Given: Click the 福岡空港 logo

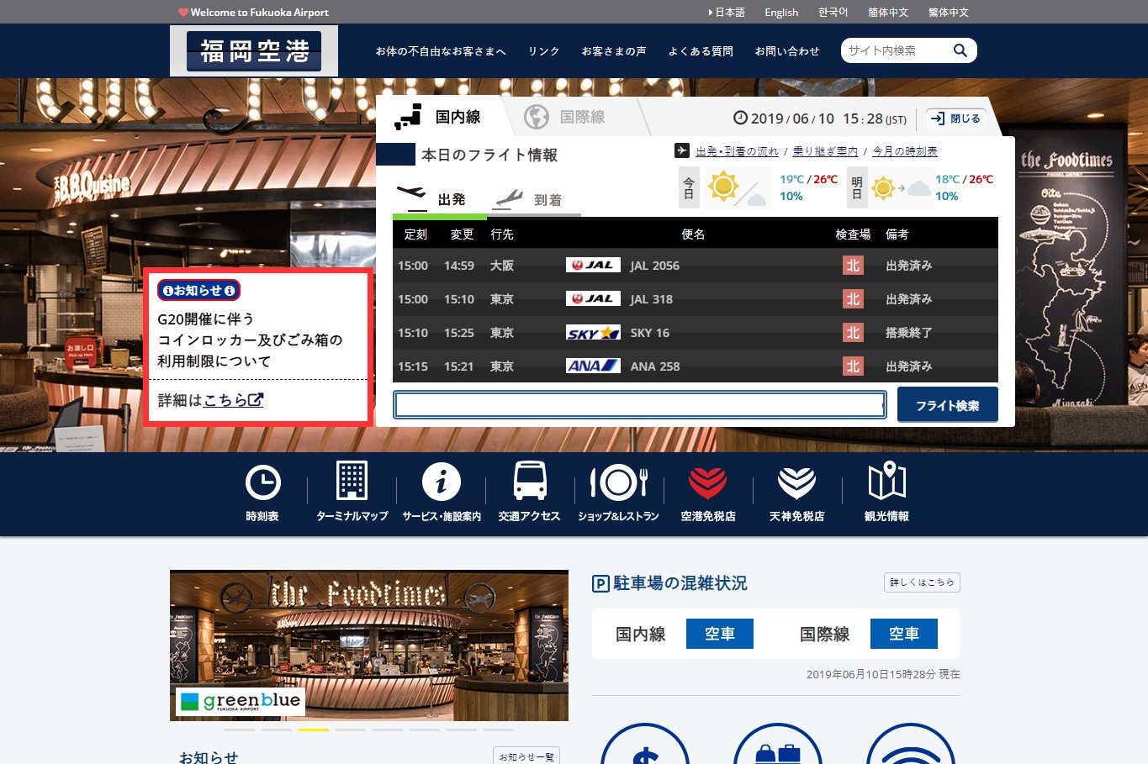Looking at the screenshot, I should pyautogui.click(x=254, y=51).
